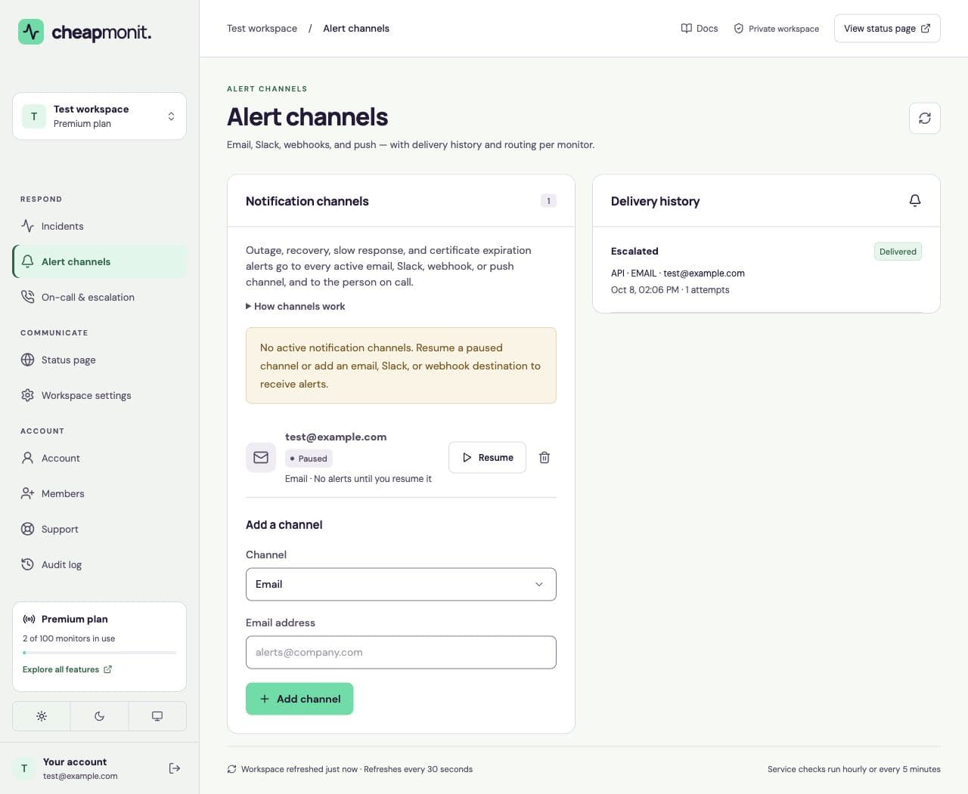Click the cheapmonit logo icon
This screenshot has height=794, width=968.
click(31, 32)
